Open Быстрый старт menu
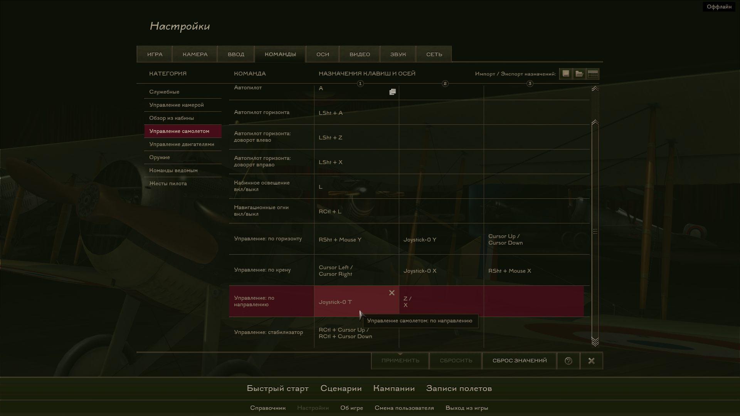Image resolution: width=740 pixels, height=416 pixels. tap(277, 388)
